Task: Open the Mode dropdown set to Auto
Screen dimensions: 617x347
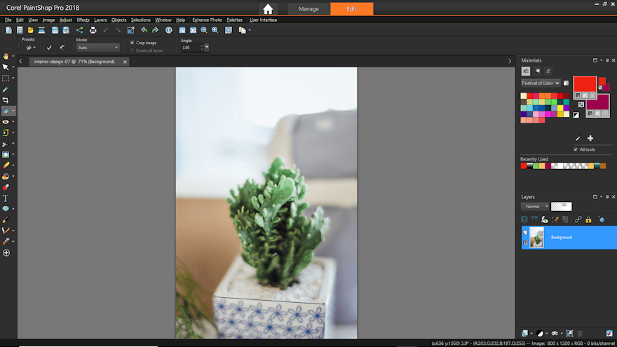Action: 98,48
